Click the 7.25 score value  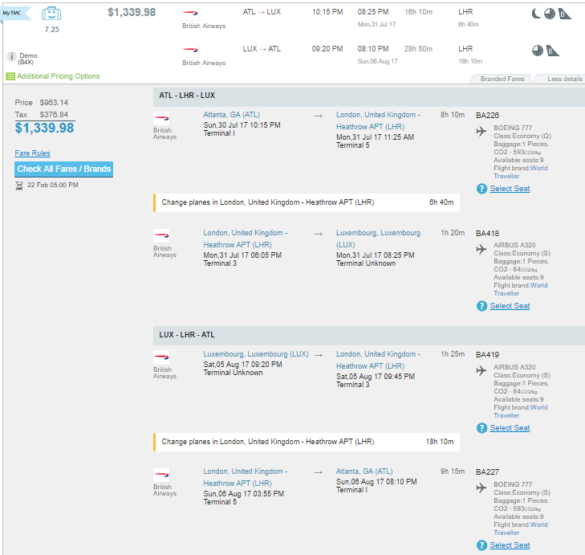52,30
